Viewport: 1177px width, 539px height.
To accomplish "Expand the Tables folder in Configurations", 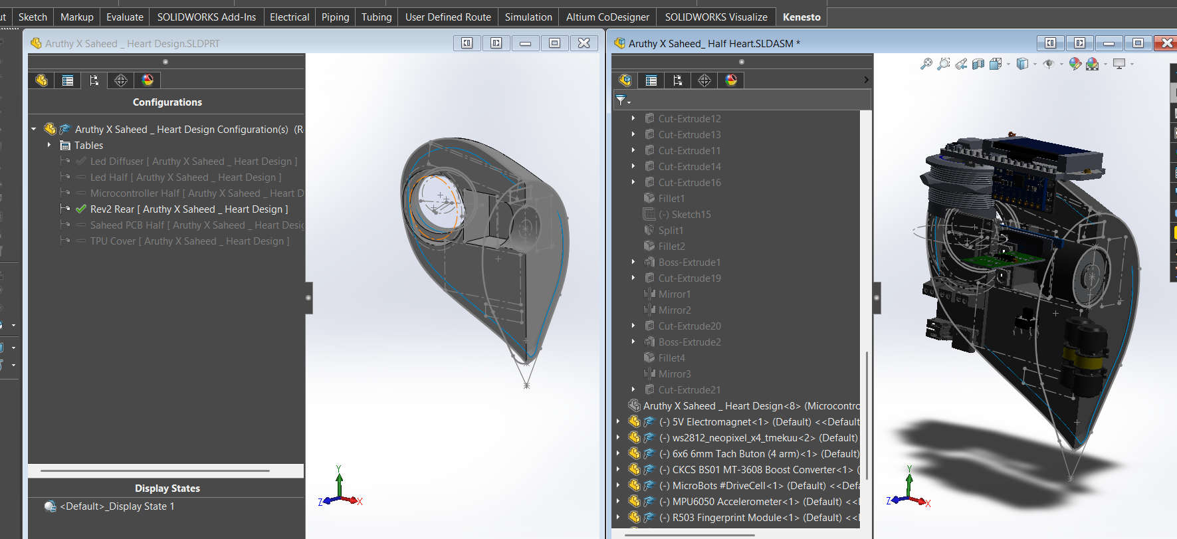I will click(49, 146).
